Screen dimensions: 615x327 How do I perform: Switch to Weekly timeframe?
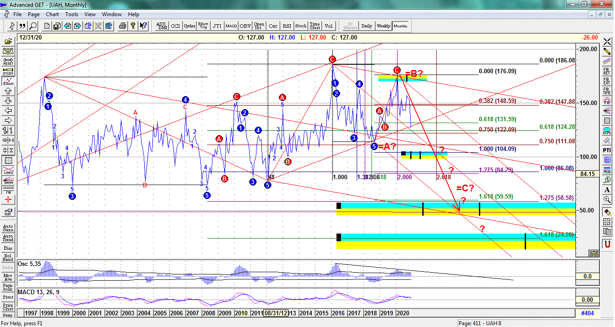coord(383,26)
